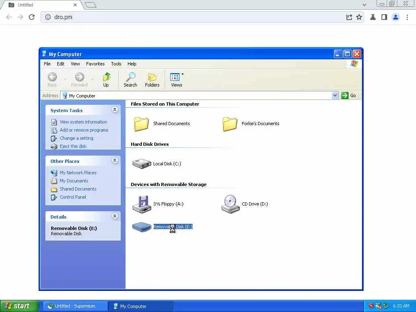
Task: Click View system information link
Action: click(x=83, y=122)
